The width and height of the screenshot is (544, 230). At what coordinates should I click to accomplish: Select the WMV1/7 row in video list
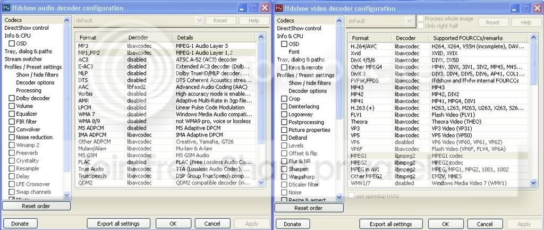point(438,183)
